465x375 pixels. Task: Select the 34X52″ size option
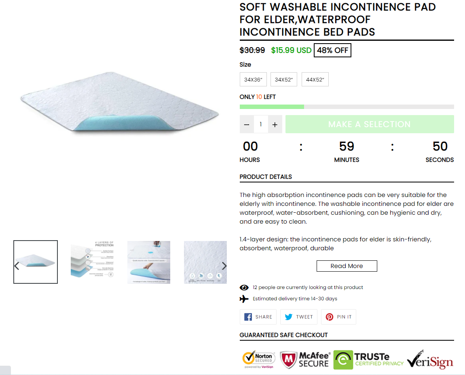pyautogui.click(x=284, y=80)
